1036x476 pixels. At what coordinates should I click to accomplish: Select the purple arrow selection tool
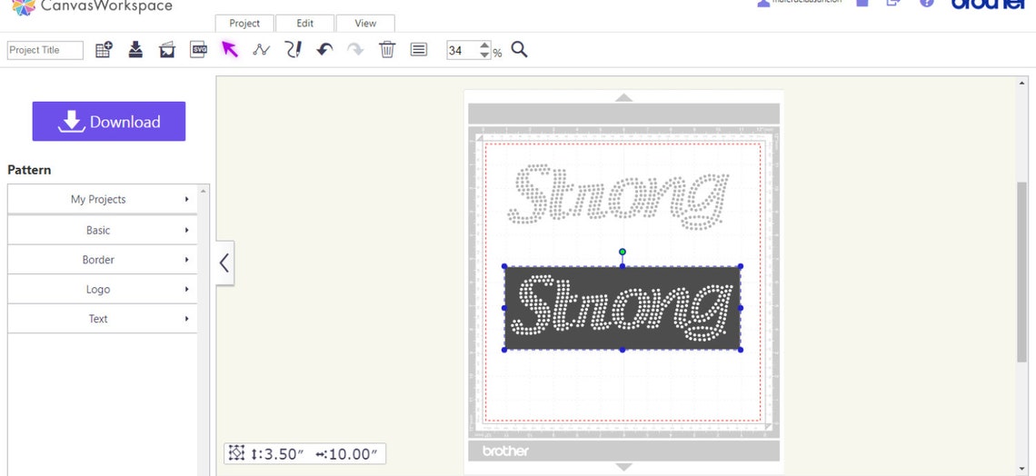[229, 50]
